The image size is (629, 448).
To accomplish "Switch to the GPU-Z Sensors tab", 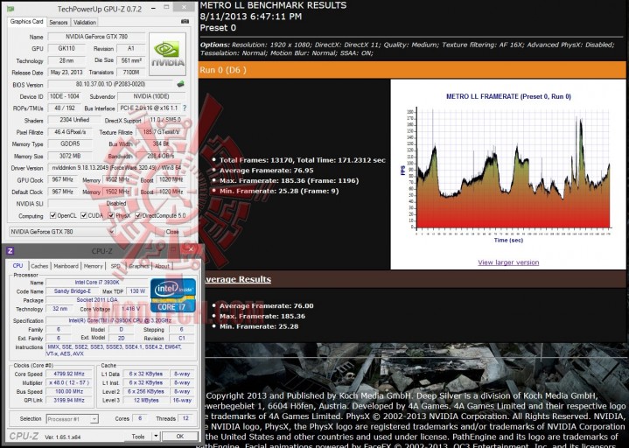I will tap(58, 23).
